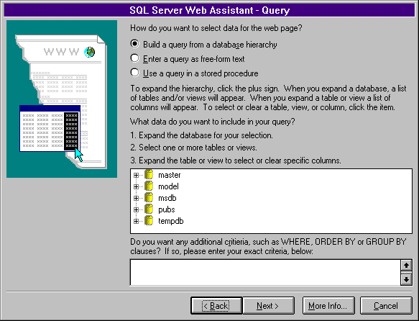The height and width of the screenshot is (321, 419).
Task: Click inside the additional criteria text box
Action: pyautogui.click(x=266, y=272)
